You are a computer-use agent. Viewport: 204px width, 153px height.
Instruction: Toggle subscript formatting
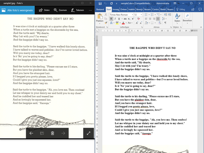[129, 19]
